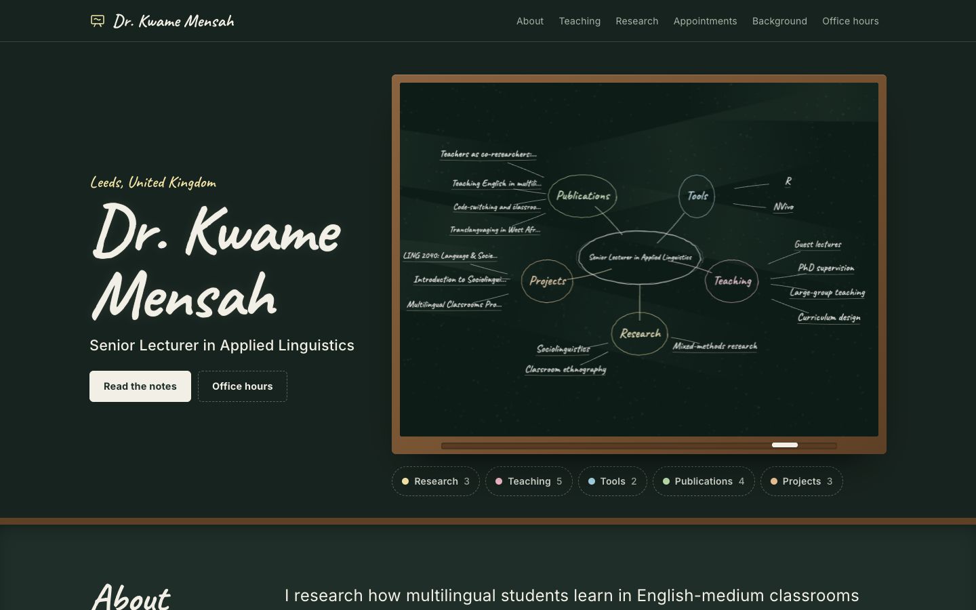Viewport: 976px width, 610px height.
Task: Navigate to Appointments section
Action: pyautogui.click(x=705, y=21)
